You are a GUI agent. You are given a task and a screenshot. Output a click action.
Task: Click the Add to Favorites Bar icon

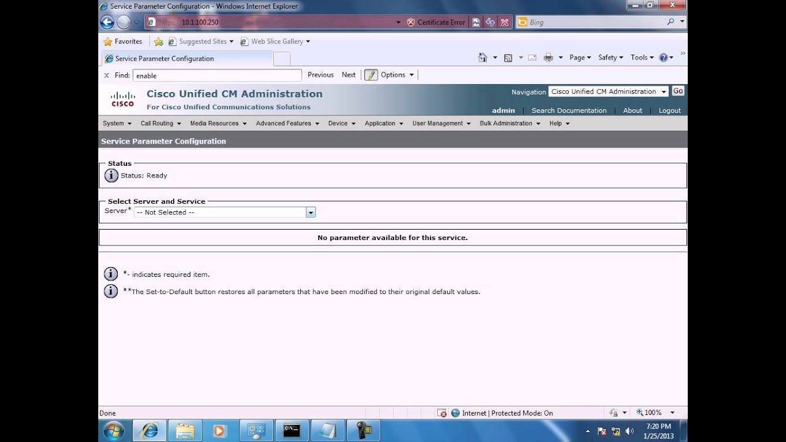click(158, 41)
